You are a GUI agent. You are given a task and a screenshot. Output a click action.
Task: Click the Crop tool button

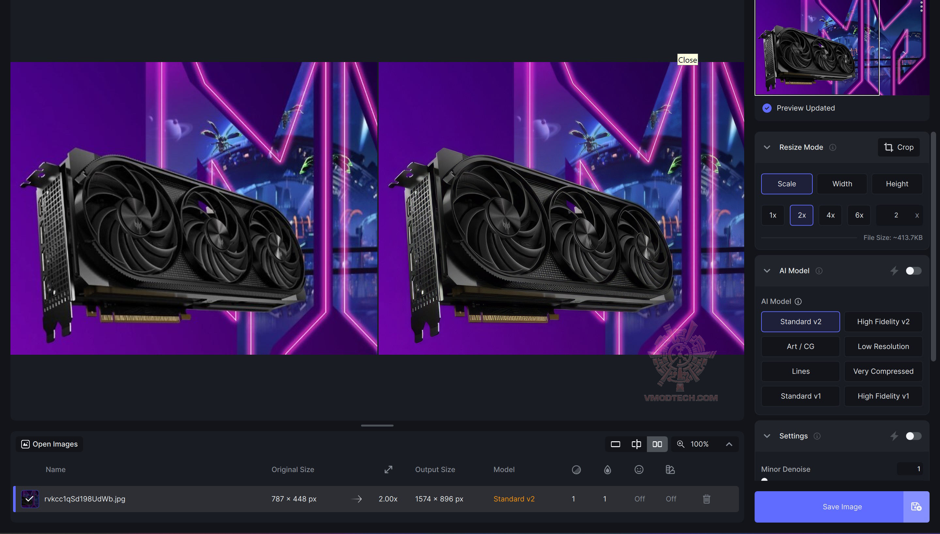pyautogui.click(x=899, y=147)
